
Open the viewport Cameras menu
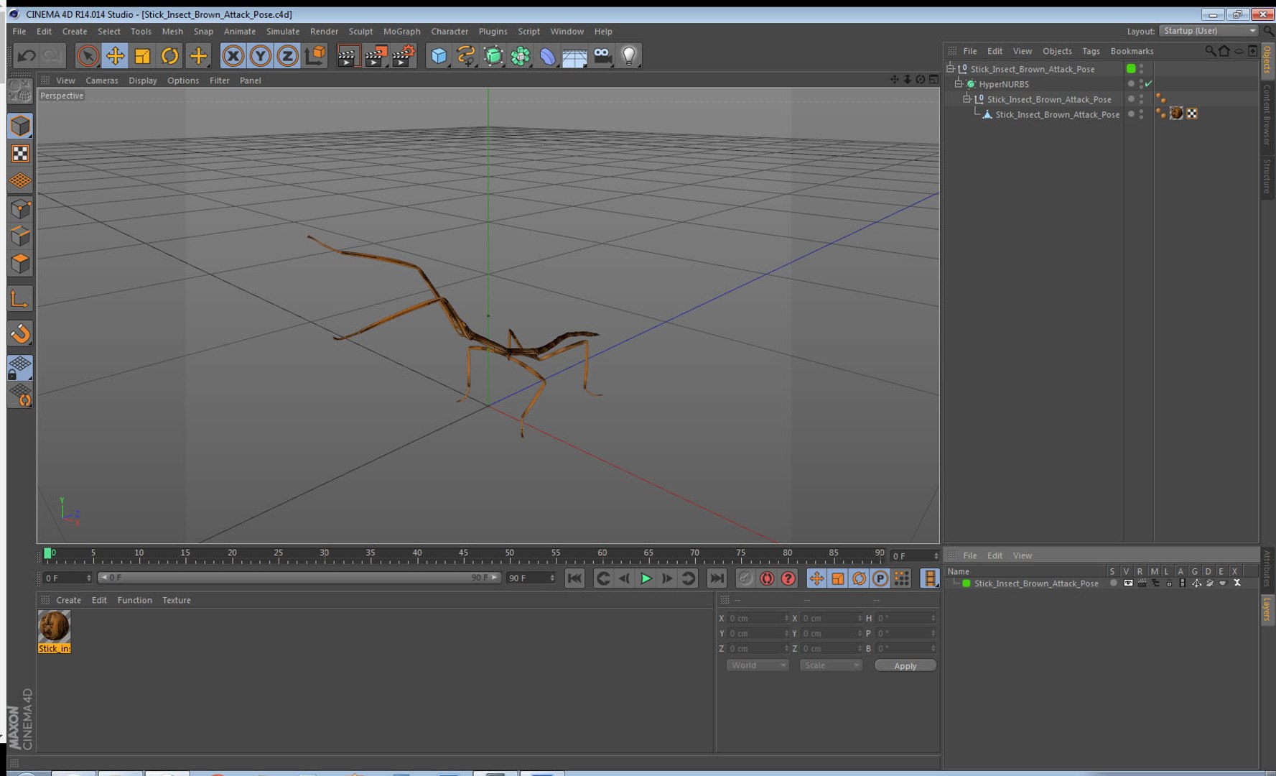(x=102, y=80)
